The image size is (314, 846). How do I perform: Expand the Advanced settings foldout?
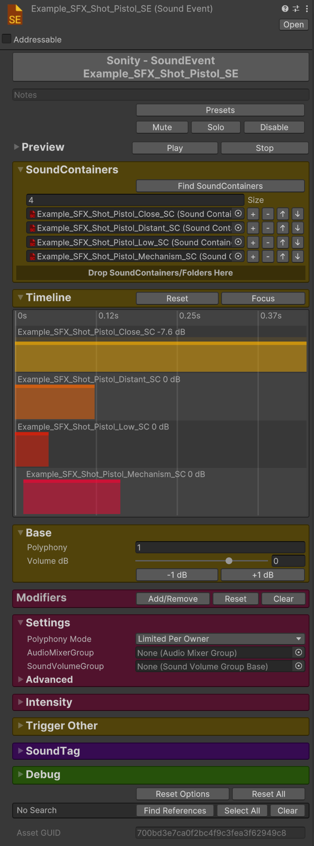click(x=49, y=679)
